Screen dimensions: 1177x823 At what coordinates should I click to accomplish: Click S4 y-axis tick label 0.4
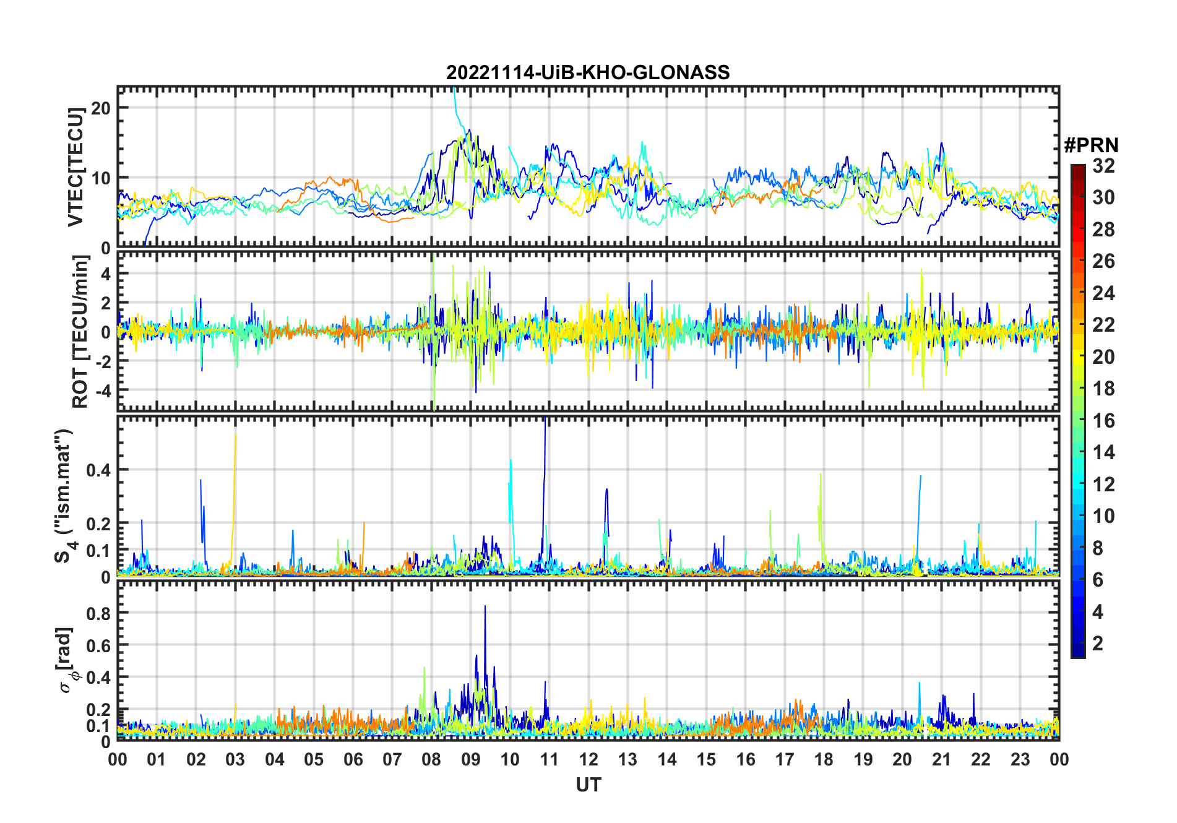[98, 470]
